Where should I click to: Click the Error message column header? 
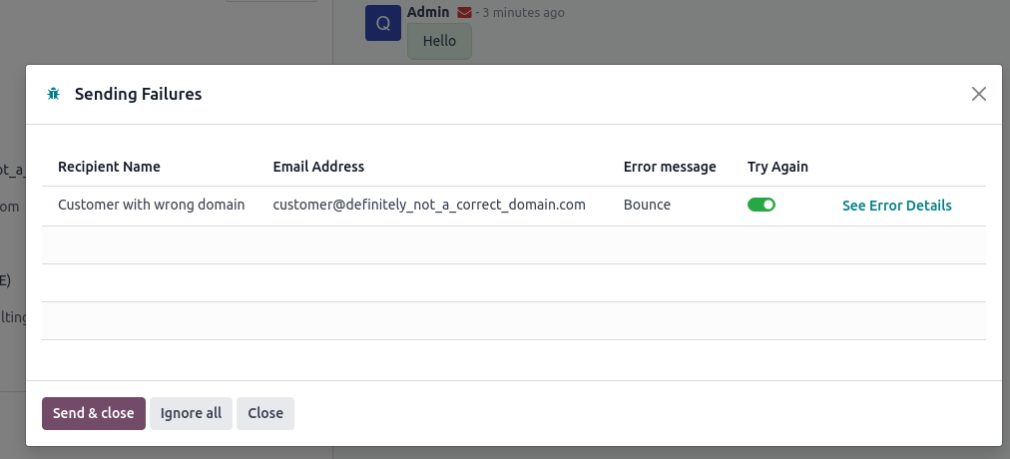point(670,167)
